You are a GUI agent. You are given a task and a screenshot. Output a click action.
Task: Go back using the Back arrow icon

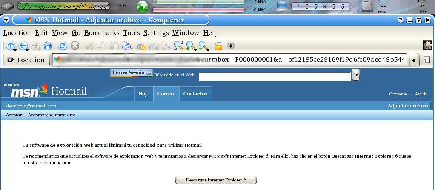click(23, 45)
